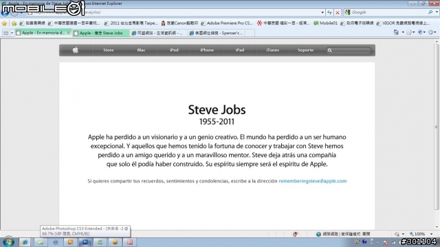Click the magnifier icon in Apple search box
The width and height of the screenshot is (440, 247).
pos(330,50)
